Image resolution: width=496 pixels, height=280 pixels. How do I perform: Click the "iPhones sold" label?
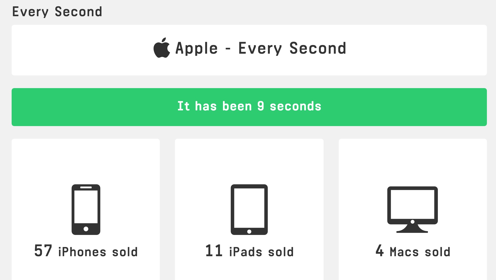(98, 252)
